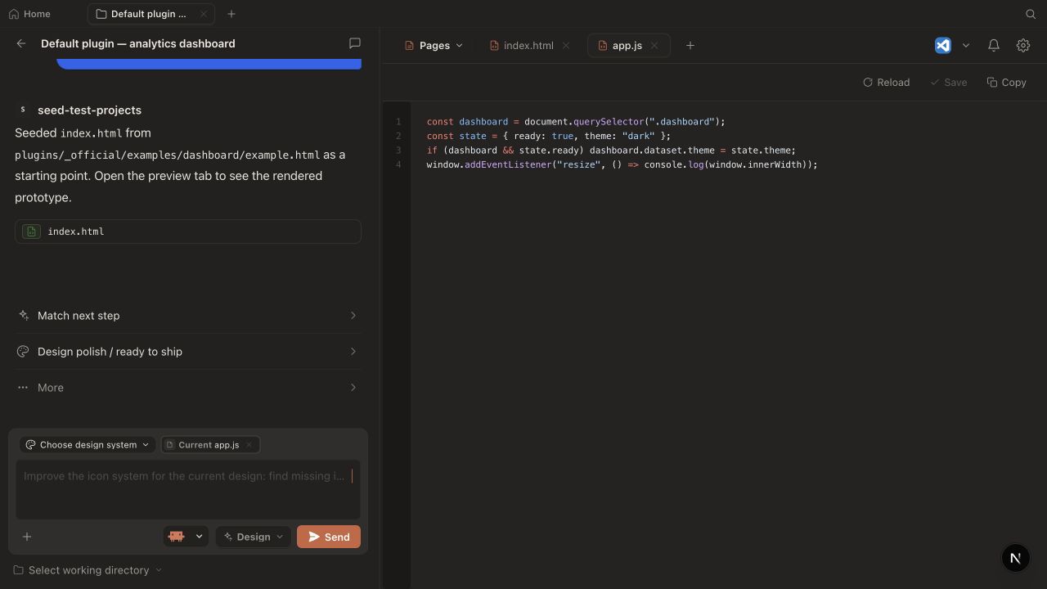This screenshot has width=1047, height=589.
Task: Choose Design polish / ready to ship
Action: [188, 352]
